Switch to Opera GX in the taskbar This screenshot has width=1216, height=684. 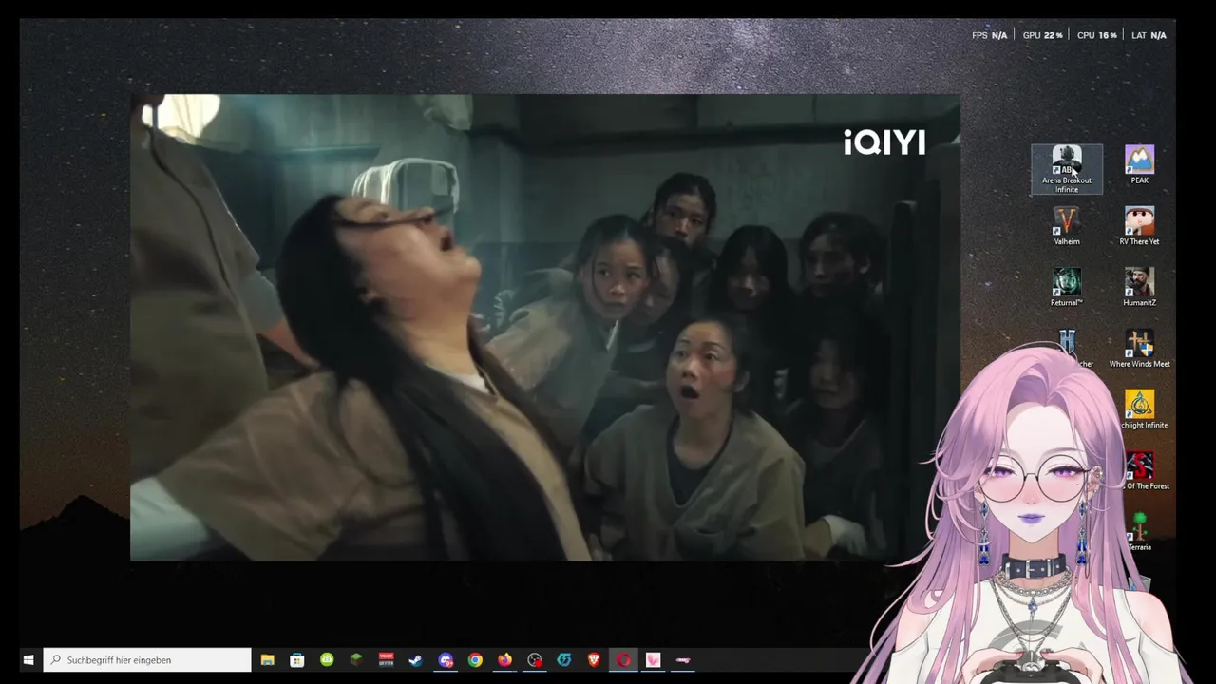623,660
